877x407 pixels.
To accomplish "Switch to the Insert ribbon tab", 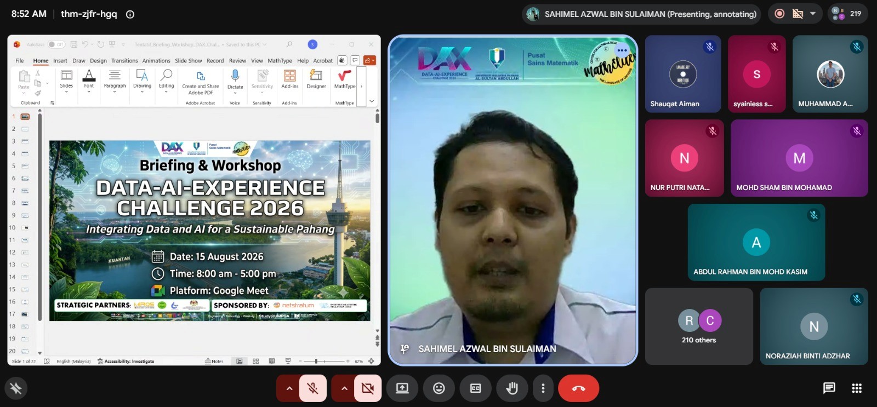I will 60,61.
